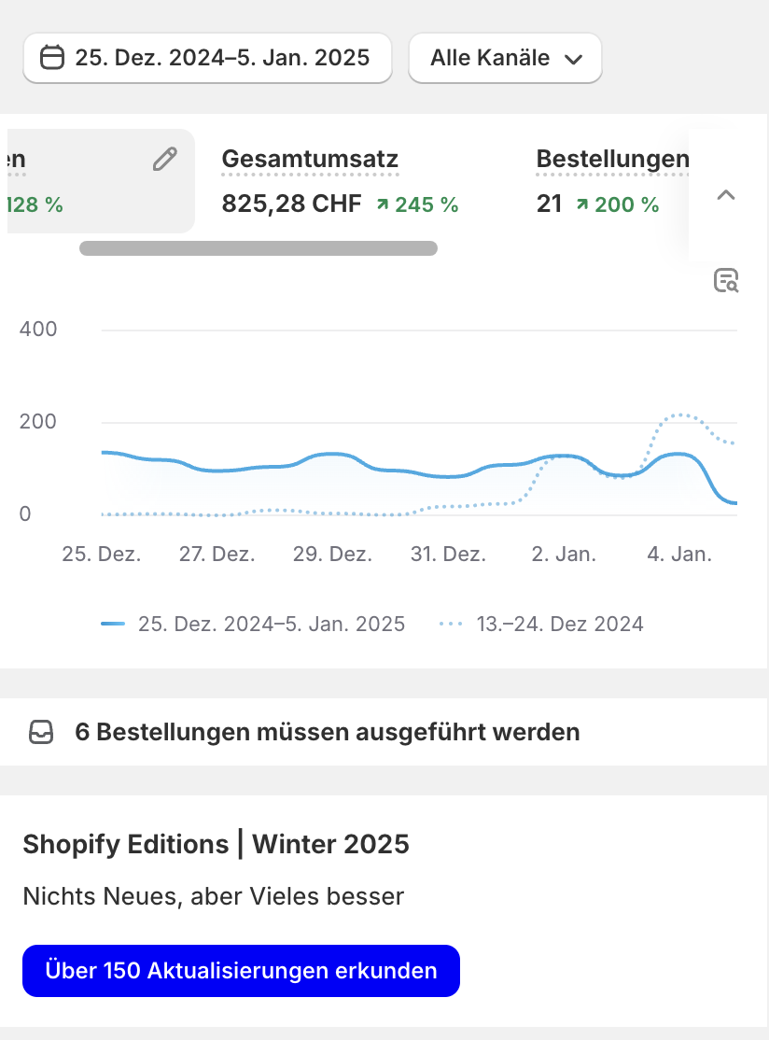Select the Gesamtumsatz metric card
This screenshot has width=769, height=1040.
(x=340, y=181)
